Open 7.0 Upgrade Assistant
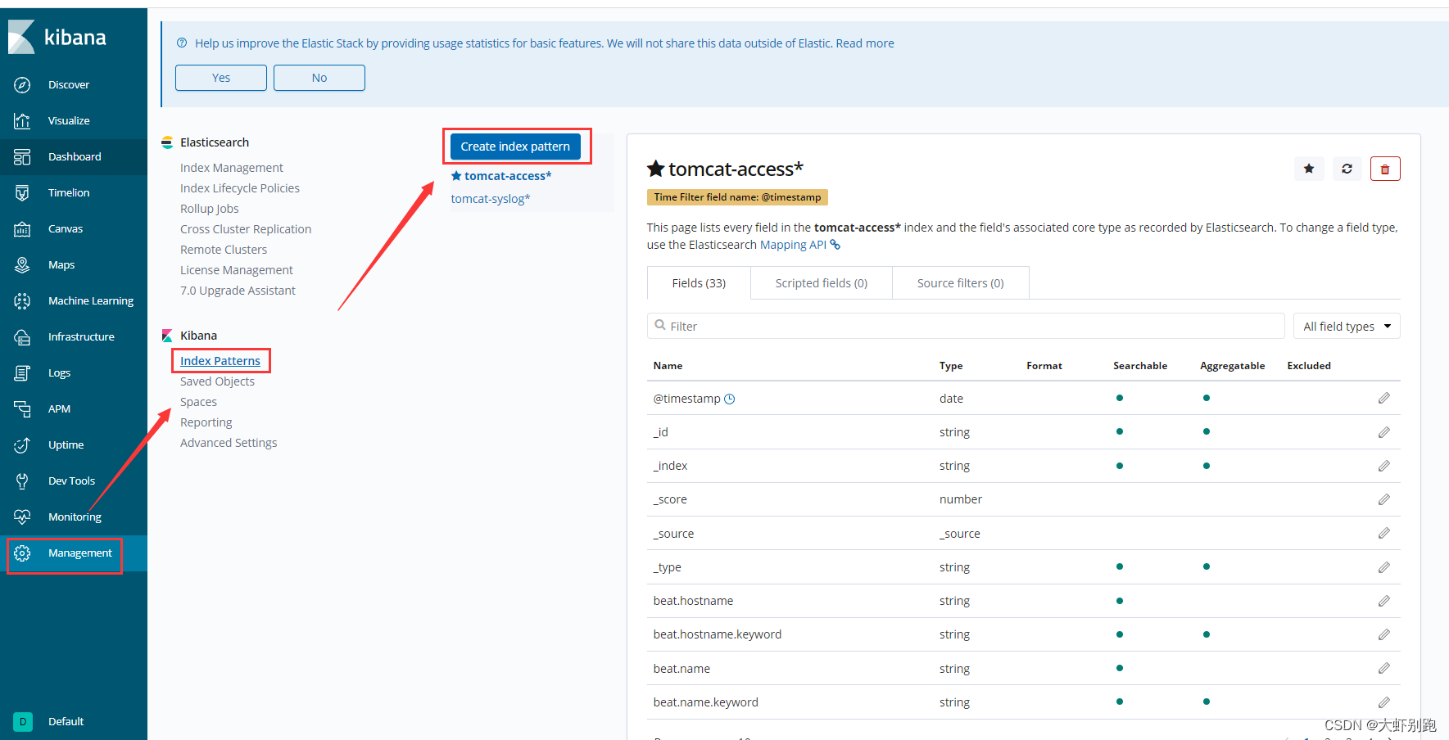The image size is (1449, 740). [238, 291]
